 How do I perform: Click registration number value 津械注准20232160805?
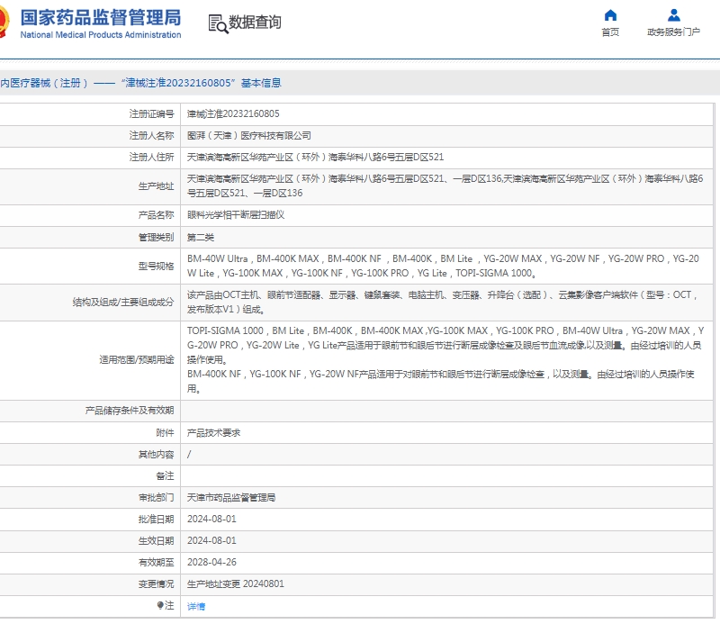233,114
